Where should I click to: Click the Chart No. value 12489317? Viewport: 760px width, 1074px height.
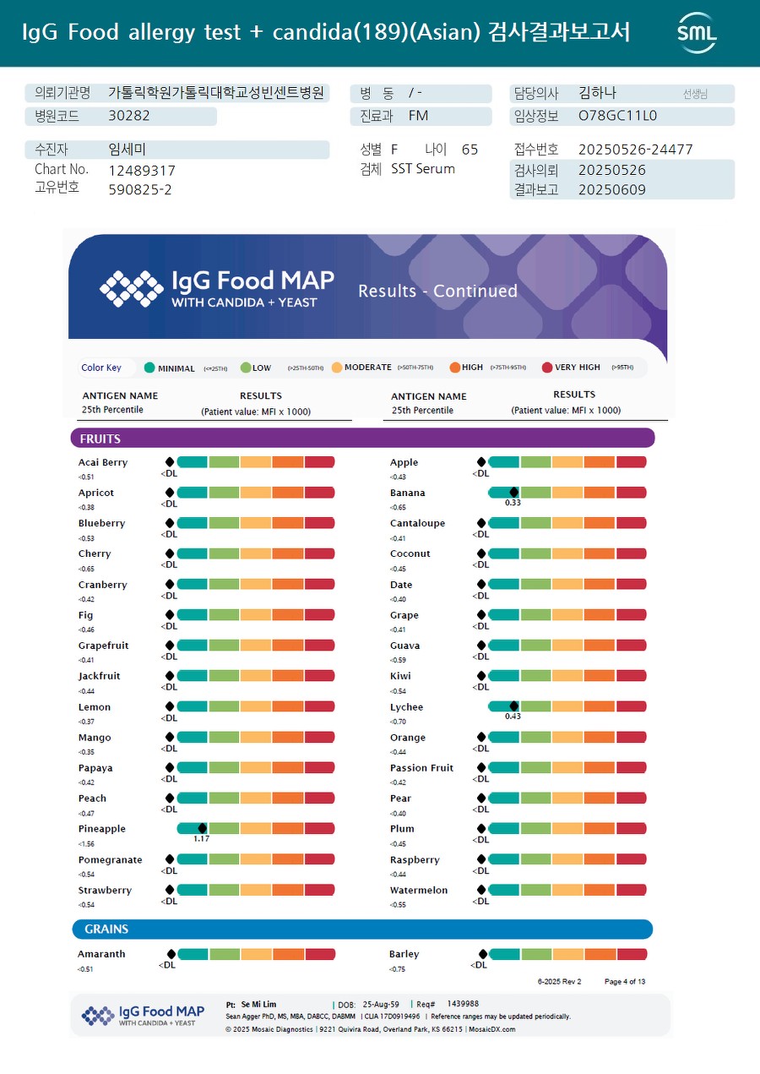coord(142,170)
